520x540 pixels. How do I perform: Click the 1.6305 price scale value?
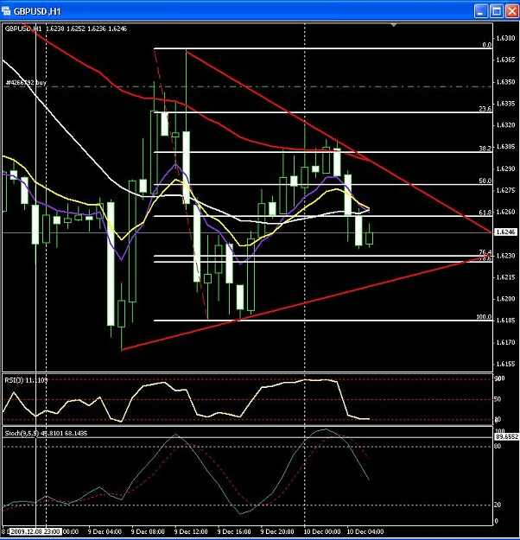point(505,147)
